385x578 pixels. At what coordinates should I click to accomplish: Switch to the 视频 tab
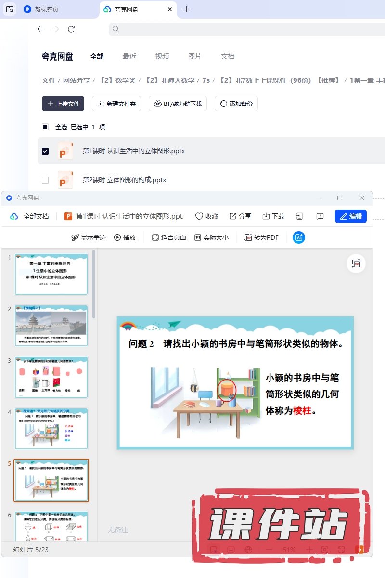162,56
